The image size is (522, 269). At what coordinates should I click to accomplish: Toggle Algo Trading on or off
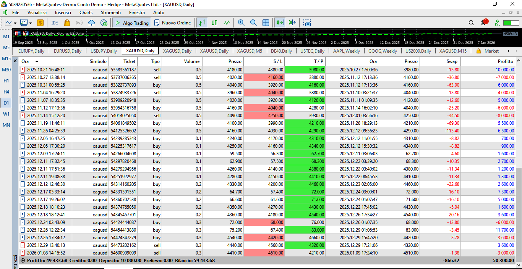pyautogui.click(x=132, y=23)
